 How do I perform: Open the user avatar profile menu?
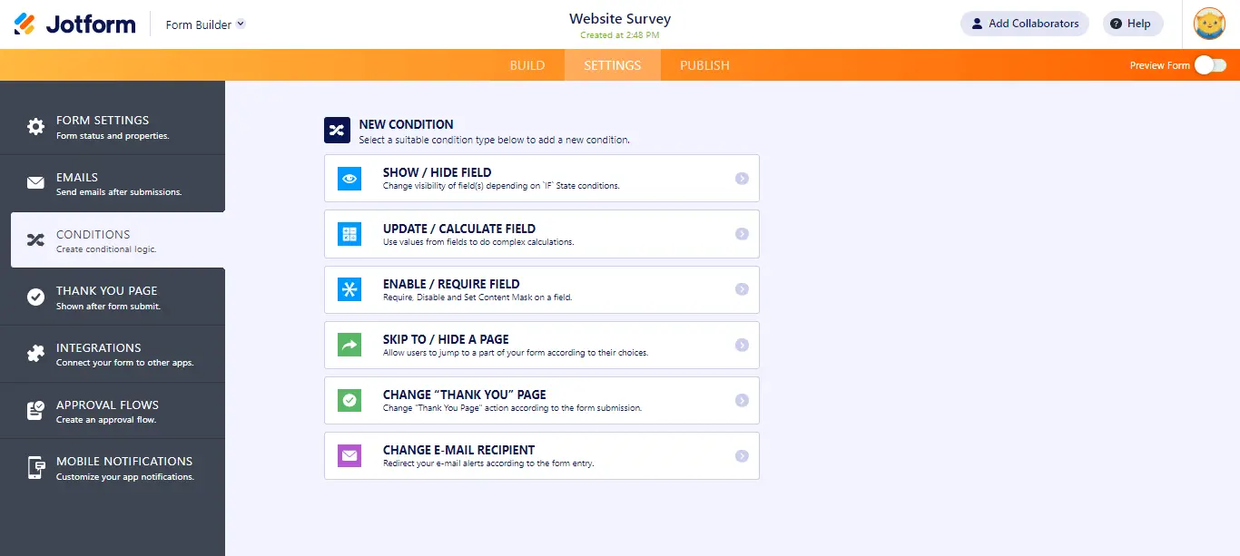[1209, 24]
